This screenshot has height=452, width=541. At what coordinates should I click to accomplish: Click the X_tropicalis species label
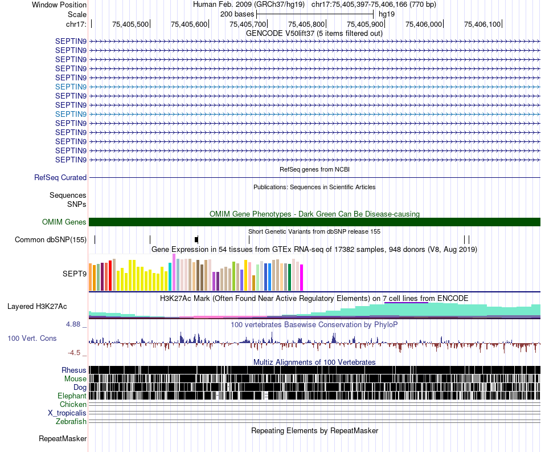point(67,413)
